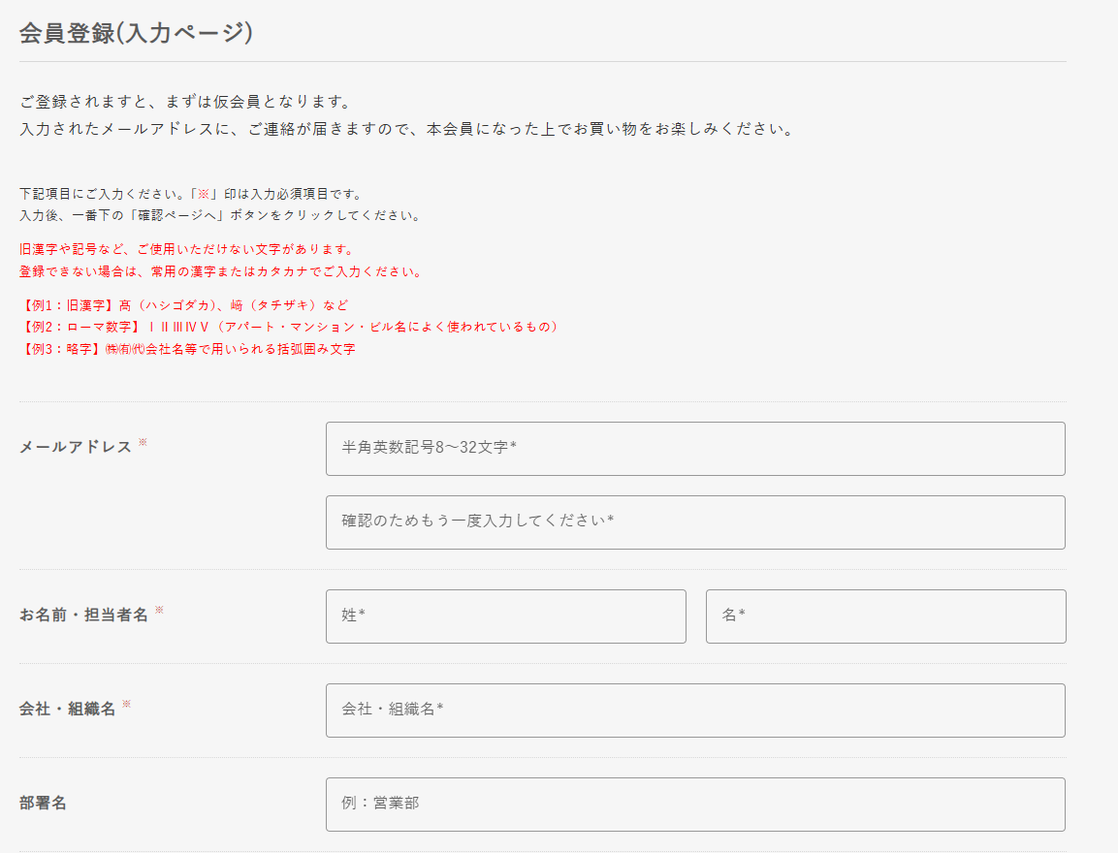Click the 会社・組織名 label text

point(67,709)
